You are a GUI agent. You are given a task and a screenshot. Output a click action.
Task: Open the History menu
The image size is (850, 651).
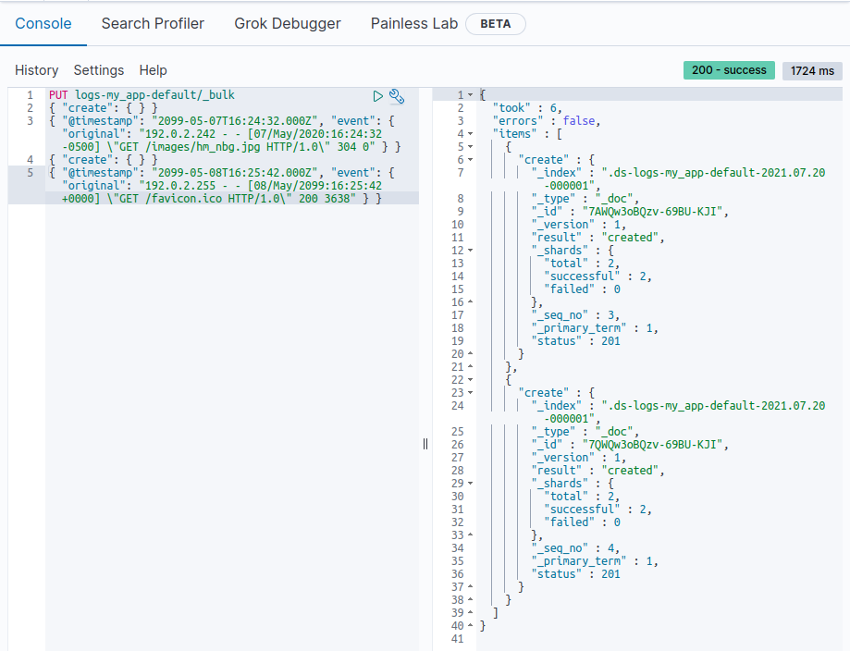pos(36,70)
